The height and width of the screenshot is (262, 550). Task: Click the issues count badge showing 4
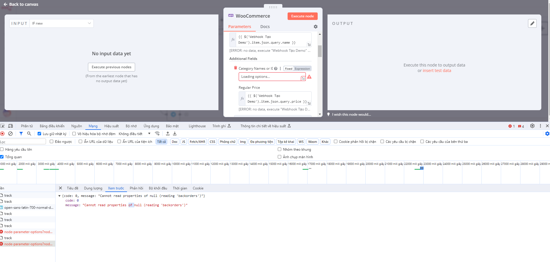click(521, 126)
